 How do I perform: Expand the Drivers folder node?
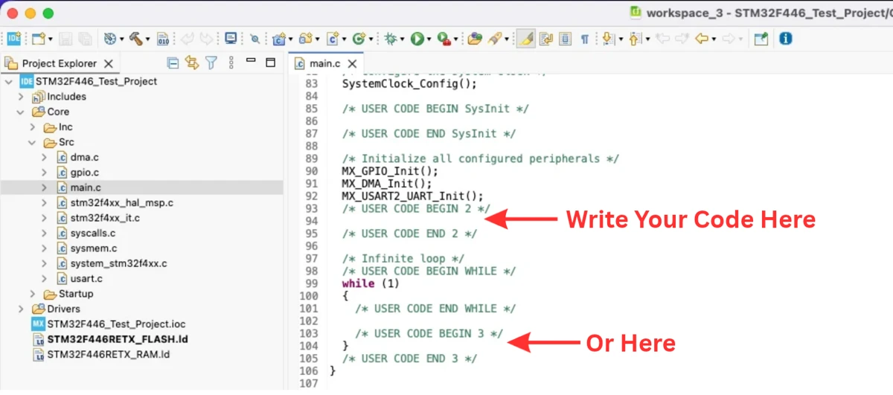[x=21, y=309]
